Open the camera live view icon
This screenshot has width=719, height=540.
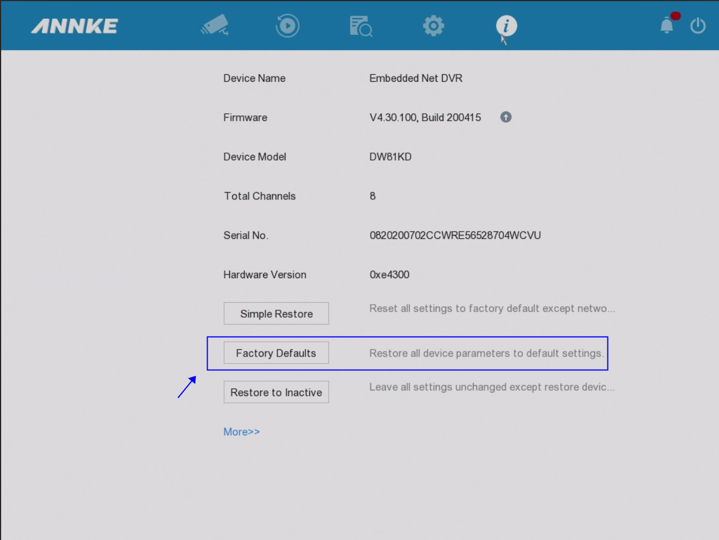[x=215, y=26]
